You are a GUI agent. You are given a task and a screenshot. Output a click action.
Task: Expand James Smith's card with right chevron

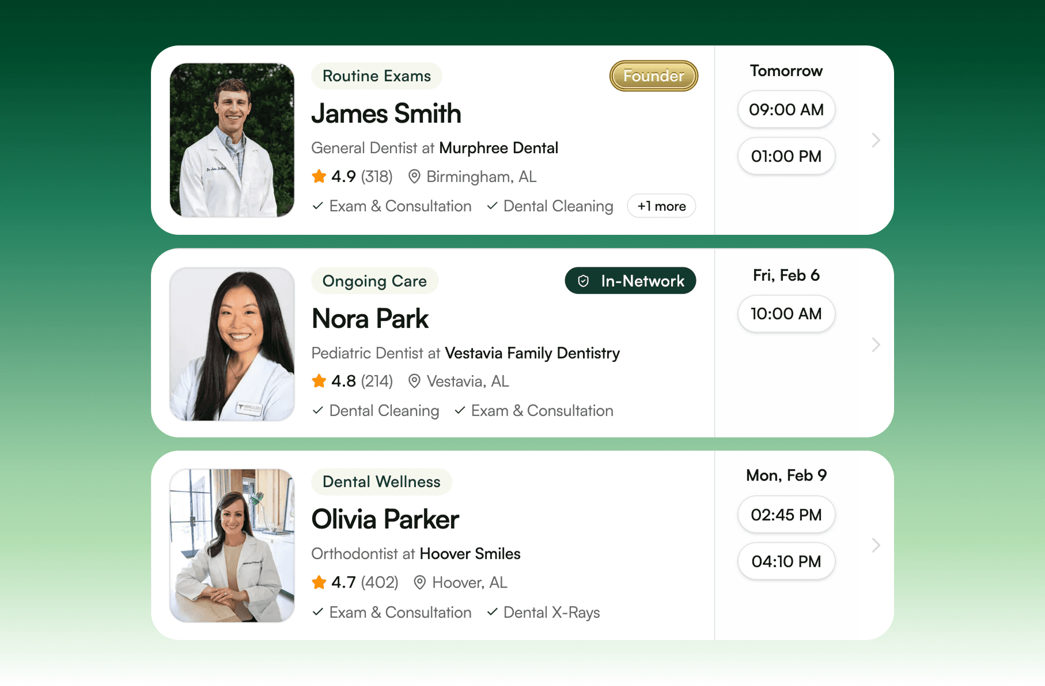pos(876,140)
